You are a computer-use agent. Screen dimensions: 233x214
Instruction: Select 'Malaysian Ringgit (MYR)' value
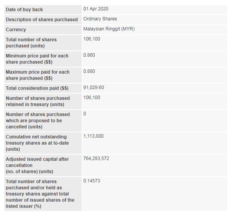click(x=109, y=29)
